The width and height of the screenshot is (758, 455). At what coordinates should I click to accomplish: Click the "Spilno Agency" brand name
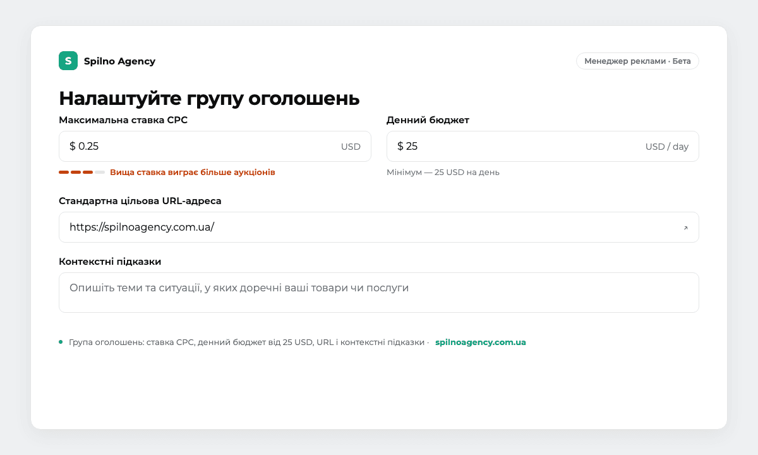click(x=119, y=61)
